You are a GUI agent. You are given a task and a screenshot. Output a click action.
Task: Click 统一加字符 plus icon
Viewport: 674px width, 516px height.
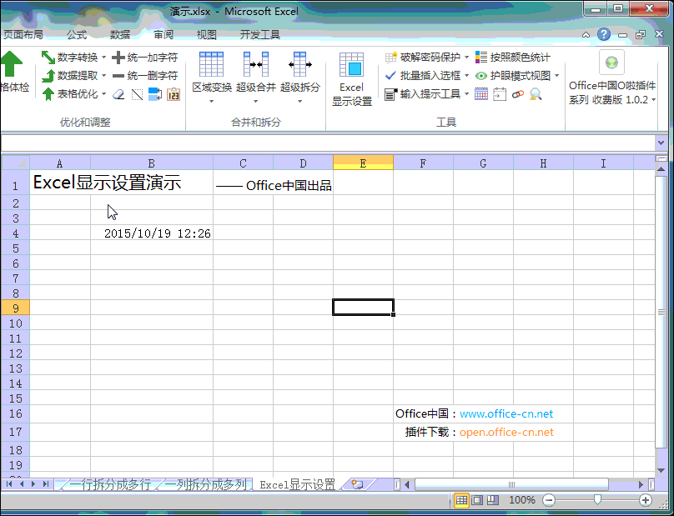coord(118,58)
